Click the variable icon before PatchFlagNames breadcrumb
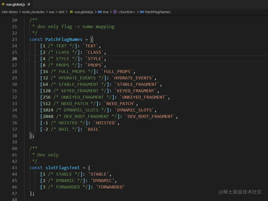268x201 pixels. click(x=142, y=12)
